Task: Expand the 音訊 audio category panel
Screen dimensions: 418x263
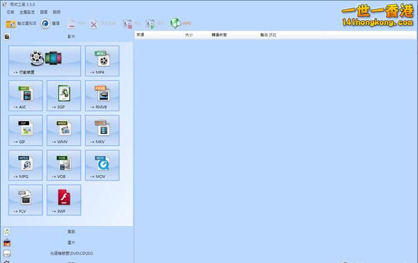Action: [71, 232]
